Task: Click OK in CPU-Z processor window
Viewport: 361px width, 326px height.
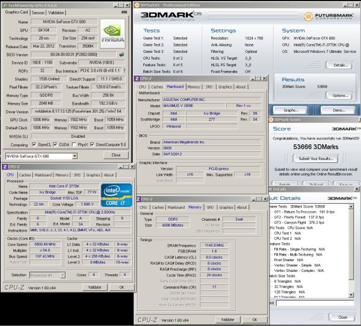Action: 122,288
